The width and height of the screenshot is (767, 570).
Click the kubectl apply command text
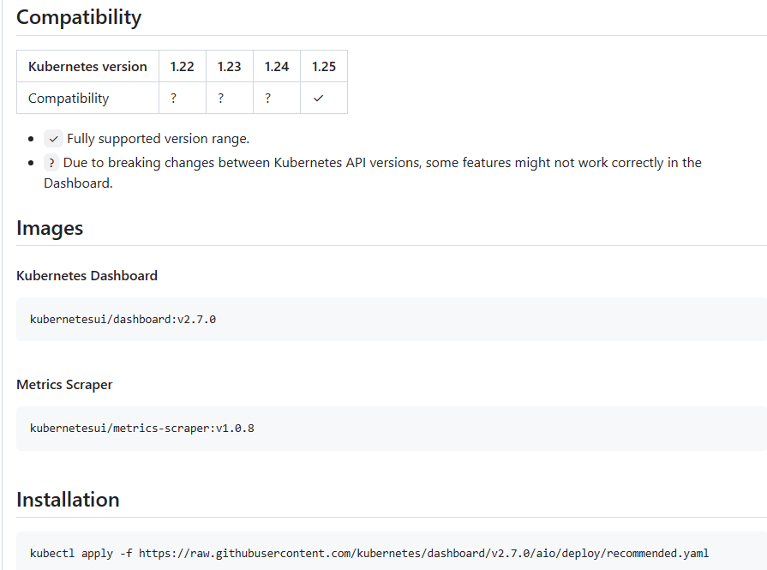(369, 553)
